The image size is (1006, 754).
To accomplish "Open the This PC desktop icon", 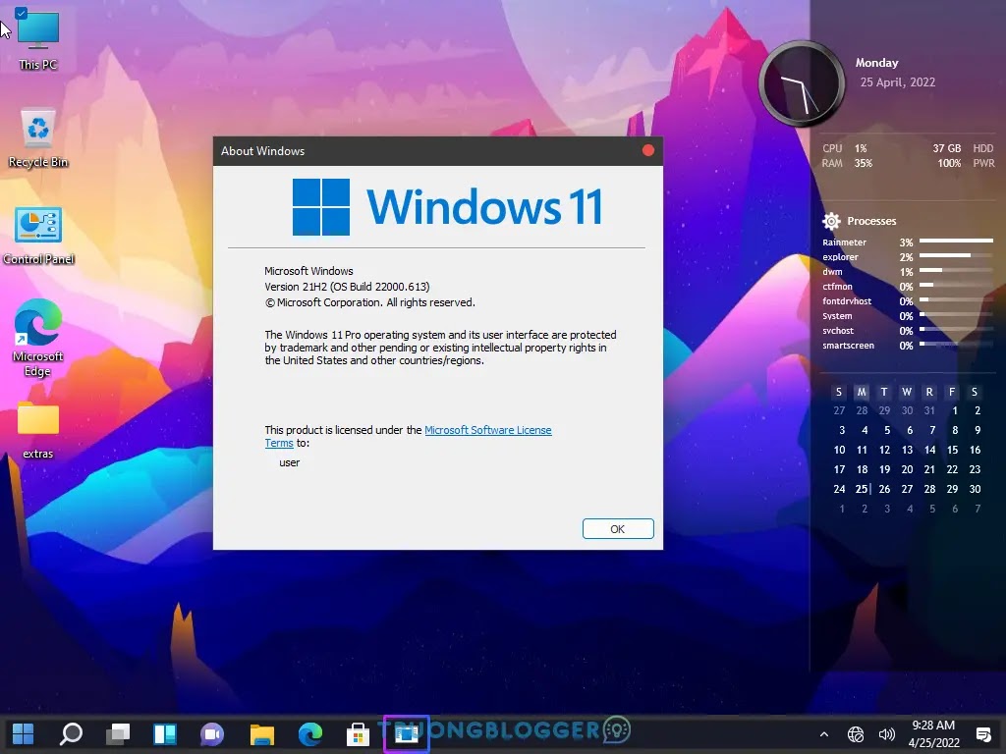I will [38, 39].
